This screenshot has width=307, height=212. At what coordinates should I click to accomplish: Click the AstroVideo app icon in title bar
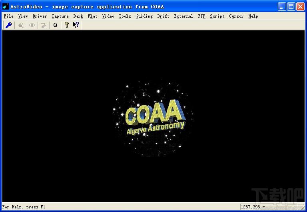pyautogui.click(x=6, y=6)
